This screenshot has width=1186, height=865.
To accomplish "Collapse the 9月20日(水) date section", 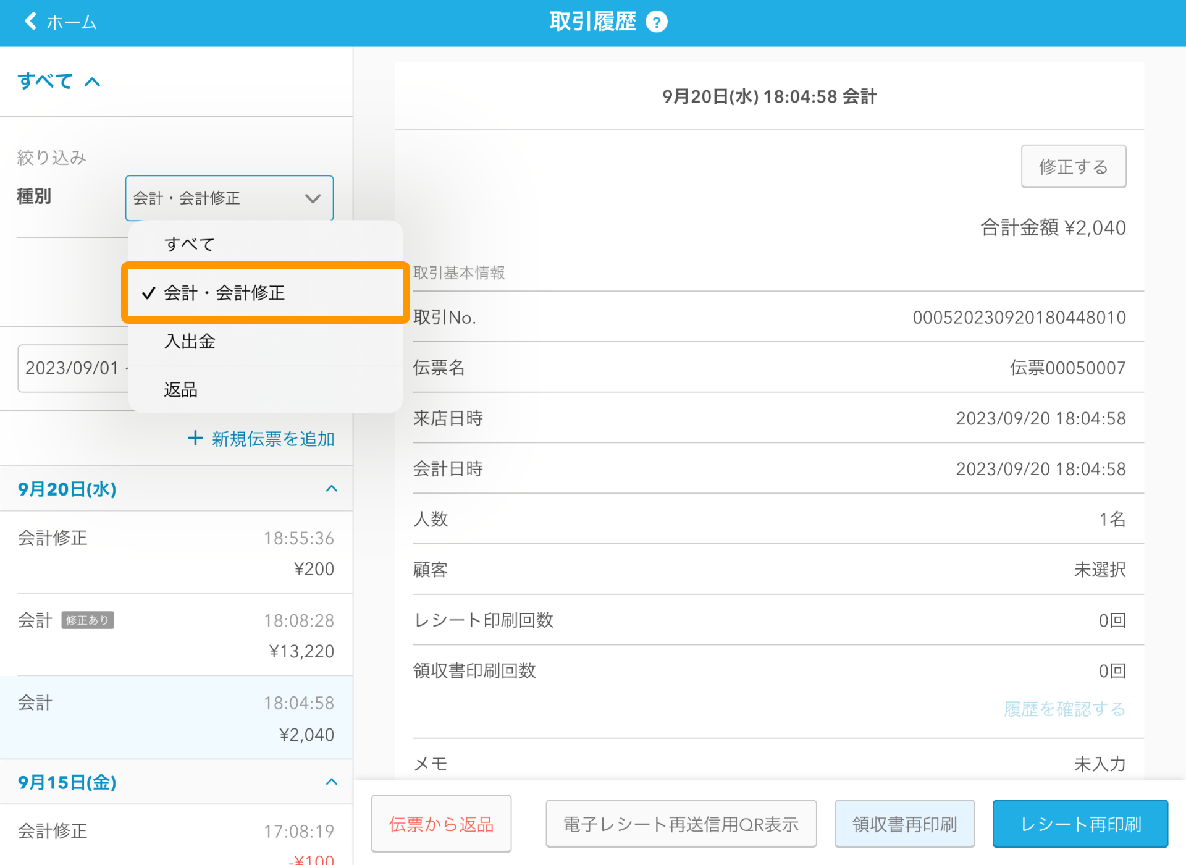I will tap(332, 489).
